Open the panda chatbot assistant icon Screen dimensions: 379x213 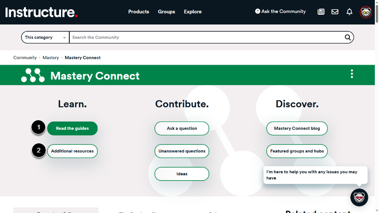359,197
